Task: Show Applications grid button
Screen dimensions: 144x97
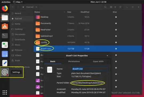Action: pyautogui.click(x=5, y=92)
